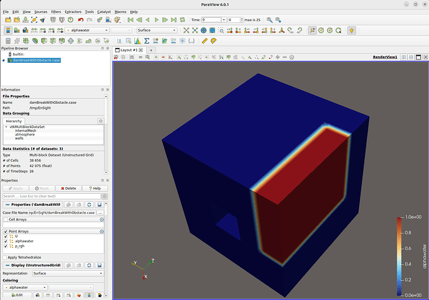
Task: Toggle eye visibility for damBreakWithObstacle.case
Action: (x=4, y=60)
